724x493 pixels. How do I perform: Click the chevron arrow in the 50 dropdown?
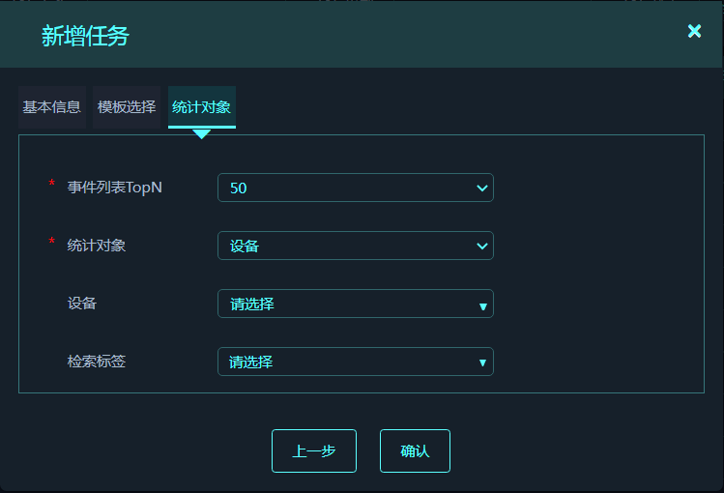tap(482, 188)
